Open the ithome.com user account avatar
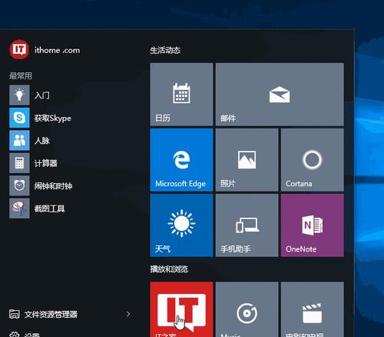 19,49
